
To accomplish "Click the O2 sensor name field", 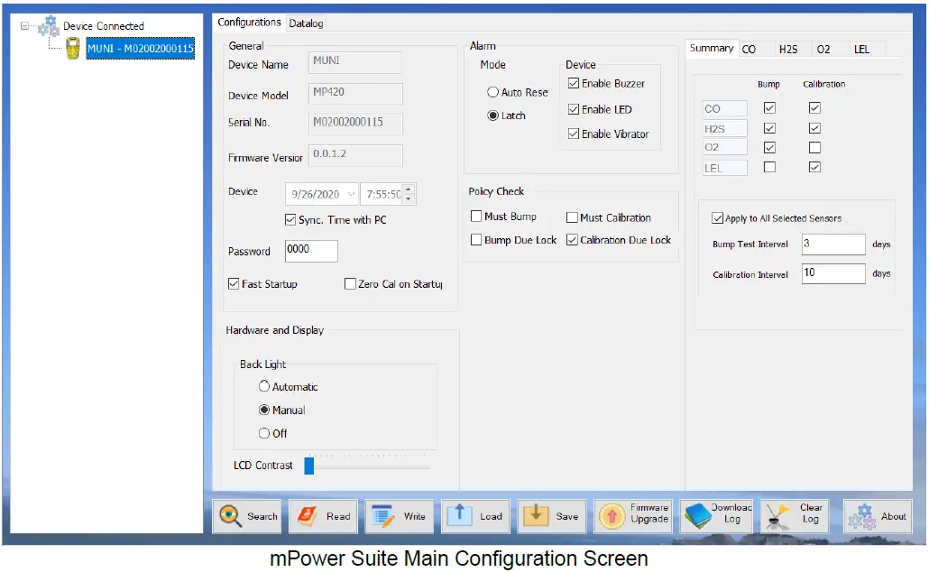I will (x=724, y=147).
